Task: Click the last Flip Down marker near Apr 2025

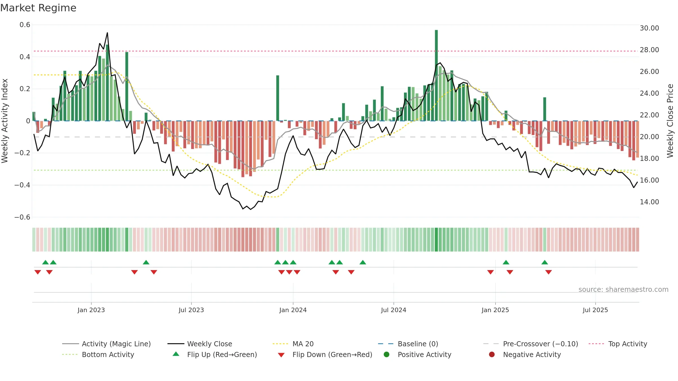Action: click(x=549, y=272)
